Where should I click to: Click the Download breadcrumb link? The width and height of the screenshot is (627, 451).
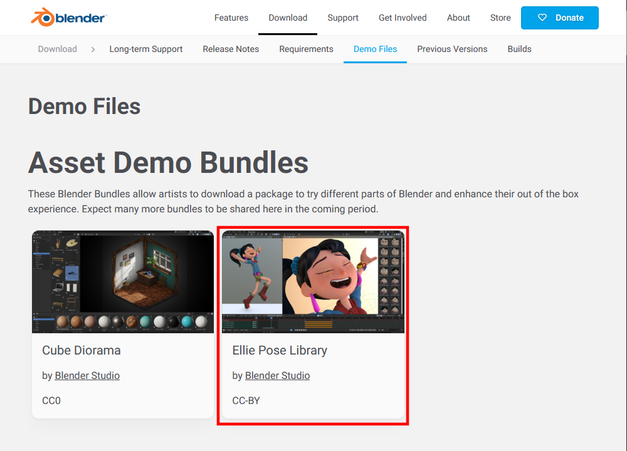(57, 49)
